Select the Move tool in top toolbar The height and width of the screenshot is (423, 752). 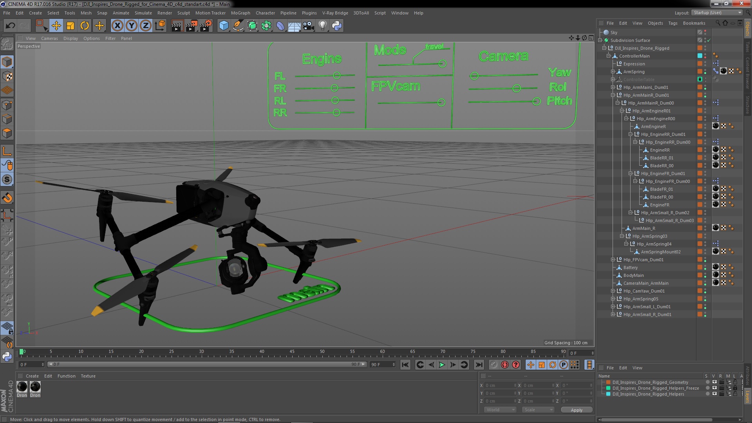(x=56, y=26)
